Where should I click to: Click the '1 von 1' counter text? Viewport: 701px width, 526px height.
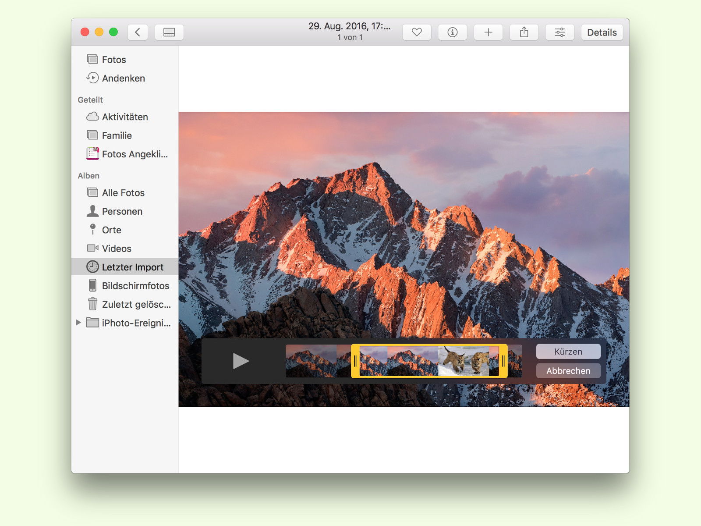[x=350, y=38]
